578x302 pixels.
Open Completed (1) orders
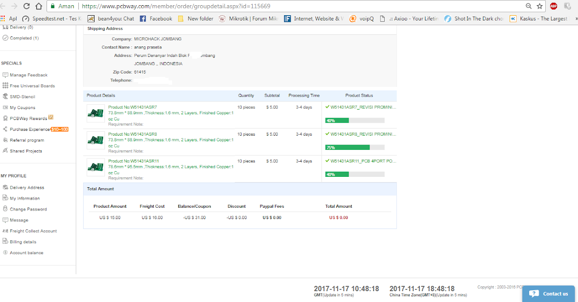pyautogui.click(x=24, y=38)
